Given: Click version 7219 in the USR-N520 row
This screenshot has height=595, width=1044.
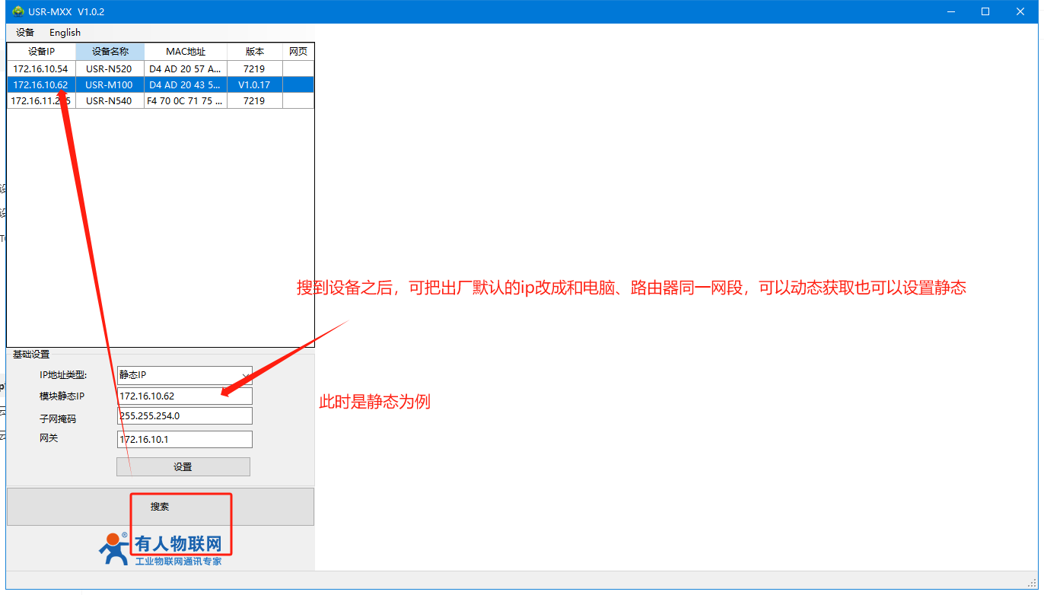Looking at the screenshot, I should pyautogui.click(x=254, y=69).
